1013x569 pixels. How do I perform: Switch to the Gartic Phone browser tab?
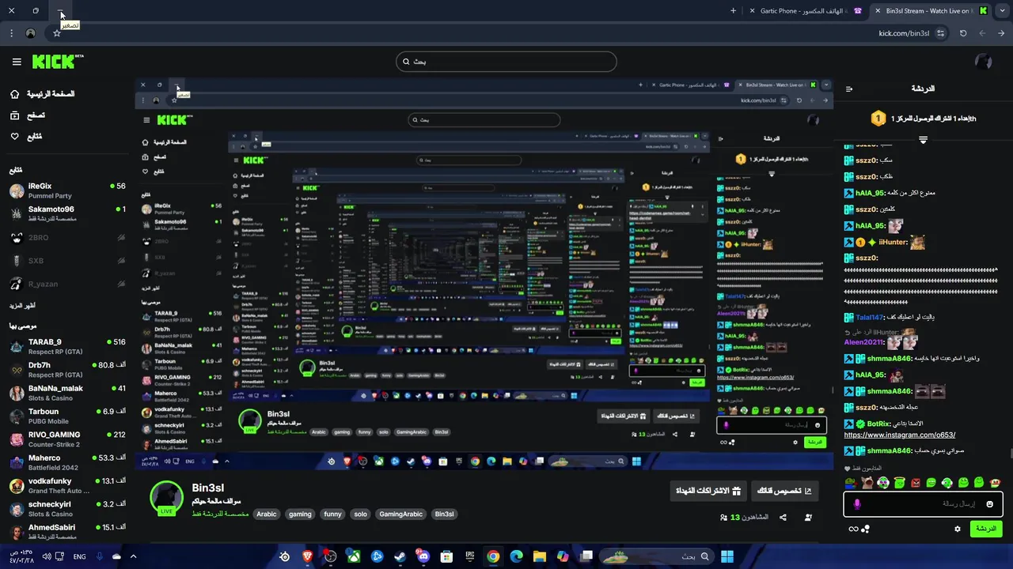click(x=804, y=11)
